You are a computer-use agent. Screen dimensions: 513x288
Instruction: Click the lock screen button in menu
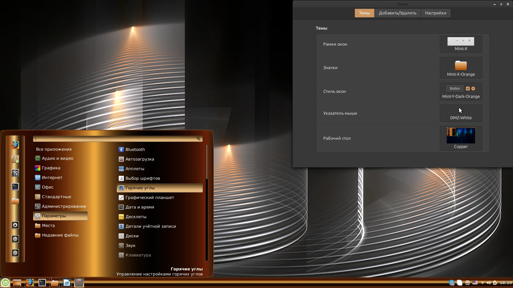point(15,225)
